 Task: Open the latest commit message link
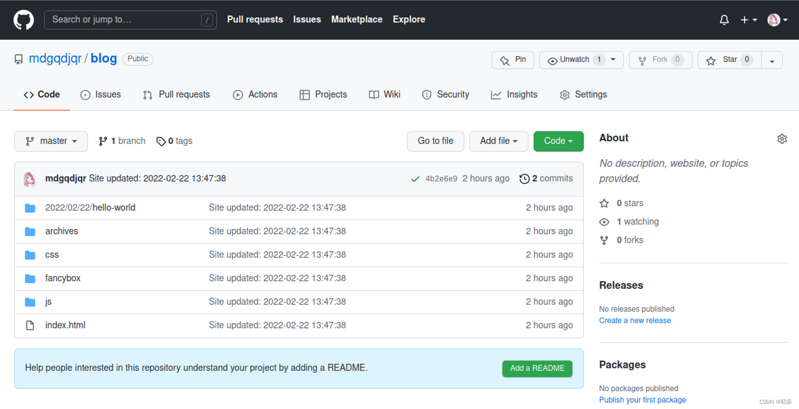157,178
